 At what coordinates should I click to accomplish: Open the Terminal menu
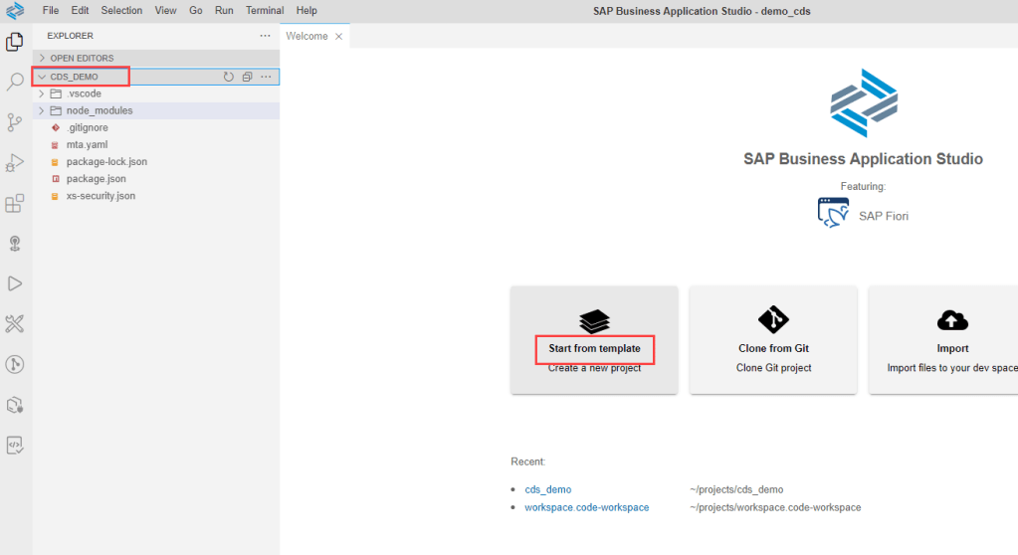[265, 10]
